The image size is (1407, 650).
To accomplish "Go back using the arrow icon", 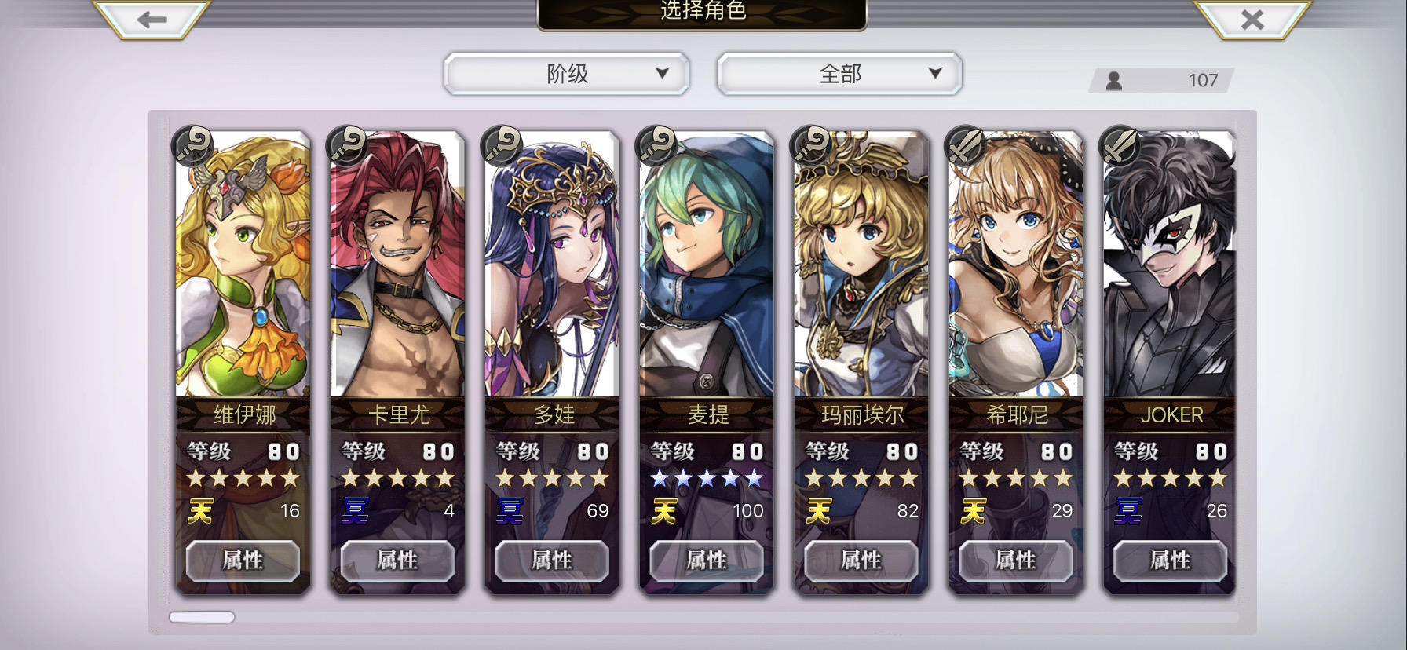I will tap(152, 19).
